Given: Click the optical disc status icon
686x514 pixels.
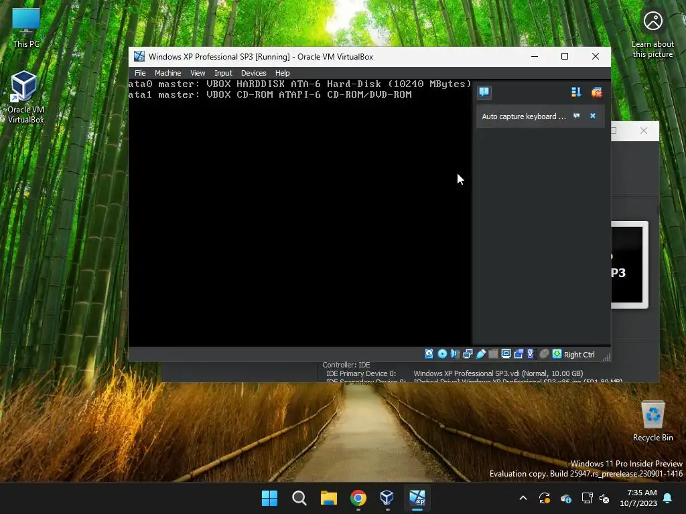Looking at the screenshot, I should (x=442, y=354).
